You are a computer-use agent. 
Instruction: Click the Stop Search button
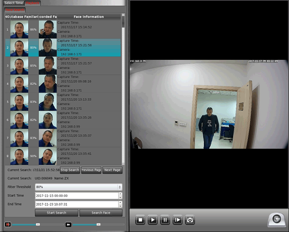pyautogui.click(x=70, y=170)
